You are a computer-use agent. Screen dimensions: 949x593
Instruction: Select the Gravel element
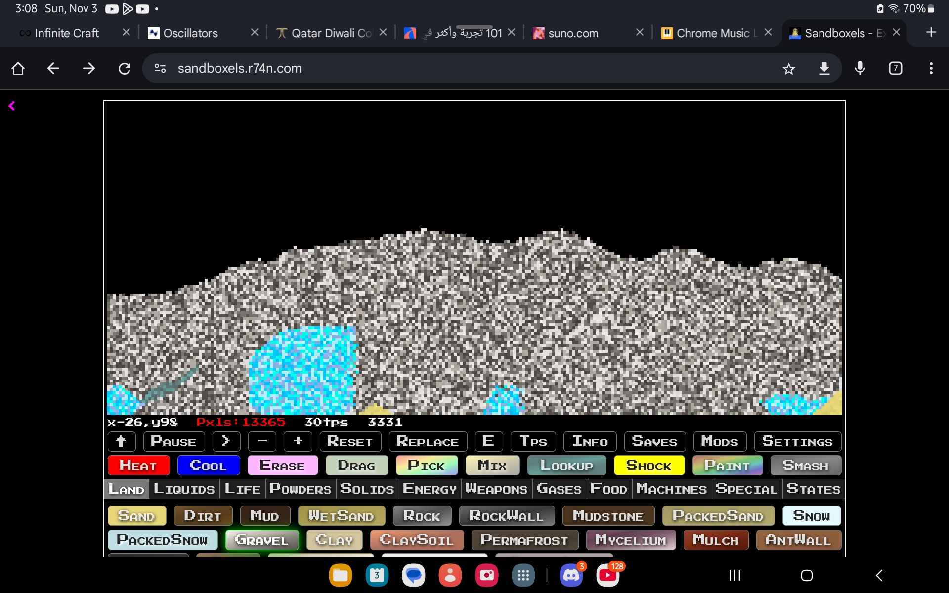click(262, 540)
